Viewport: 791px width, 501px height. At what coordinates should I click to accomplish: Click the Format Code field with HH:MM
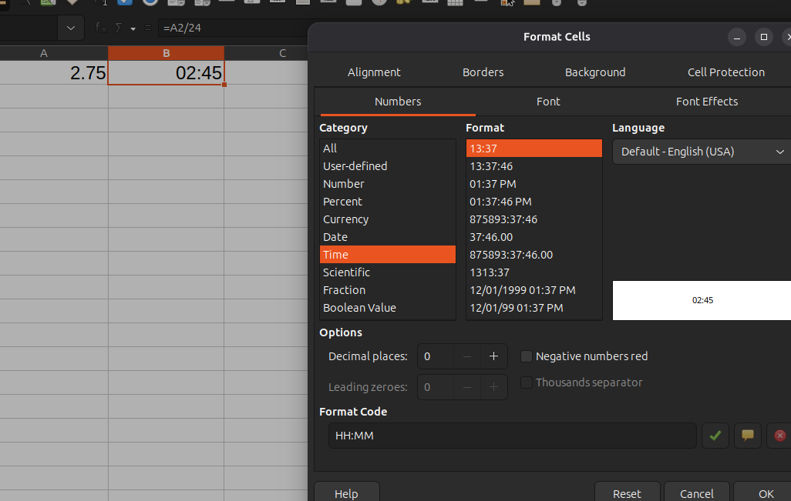click(x=512, y=436)
